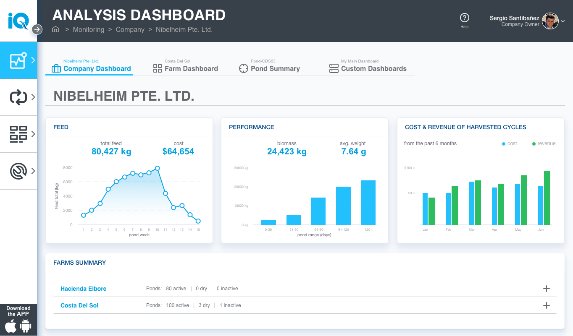Open the circular target sidebar icon
Viewport: 573px width, 336px height.
pyautogui.click(x=18, y=171)
